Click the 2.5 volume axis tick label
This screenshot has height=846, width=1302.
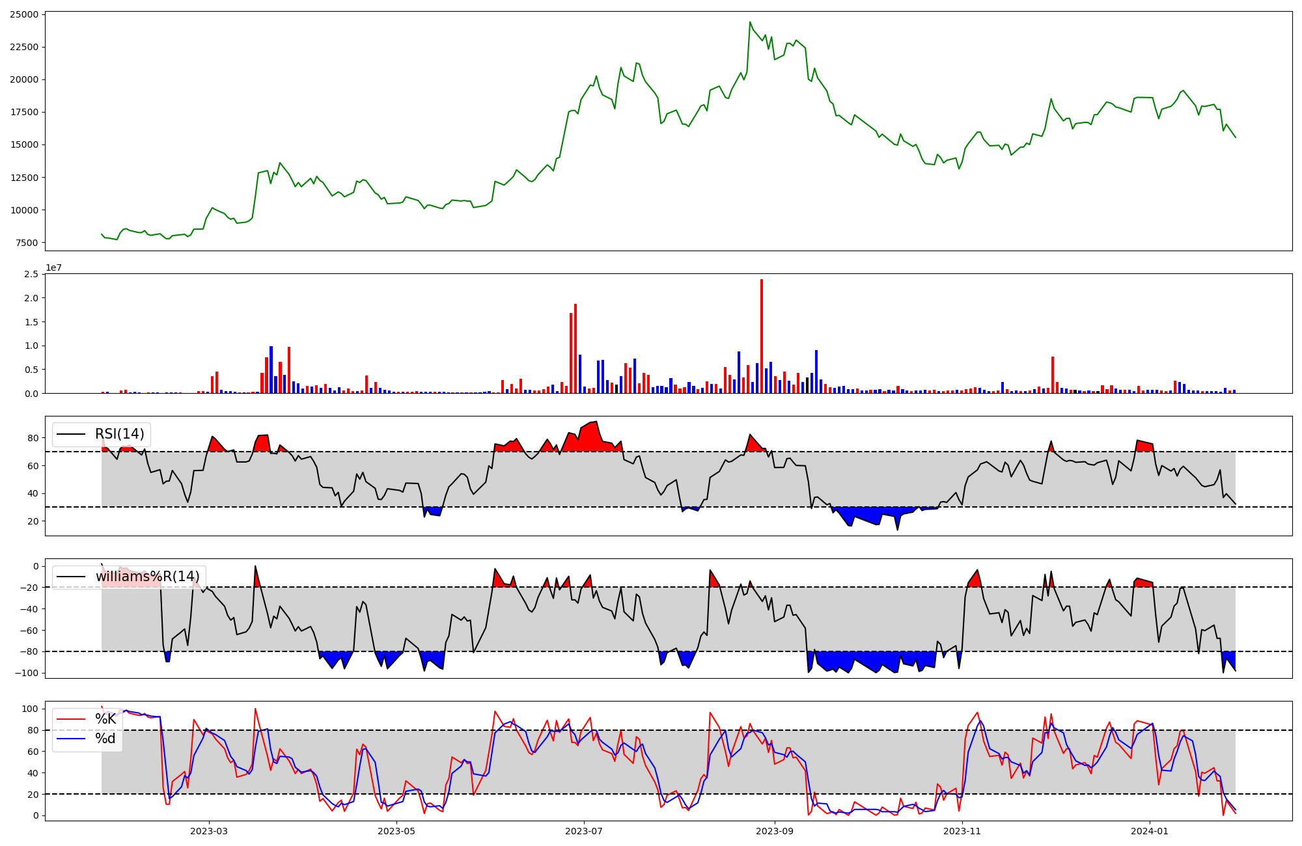point(31,274)
